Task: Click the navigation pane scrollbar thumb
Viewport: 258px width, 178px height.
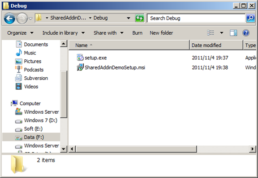Action: click(64, 94)
